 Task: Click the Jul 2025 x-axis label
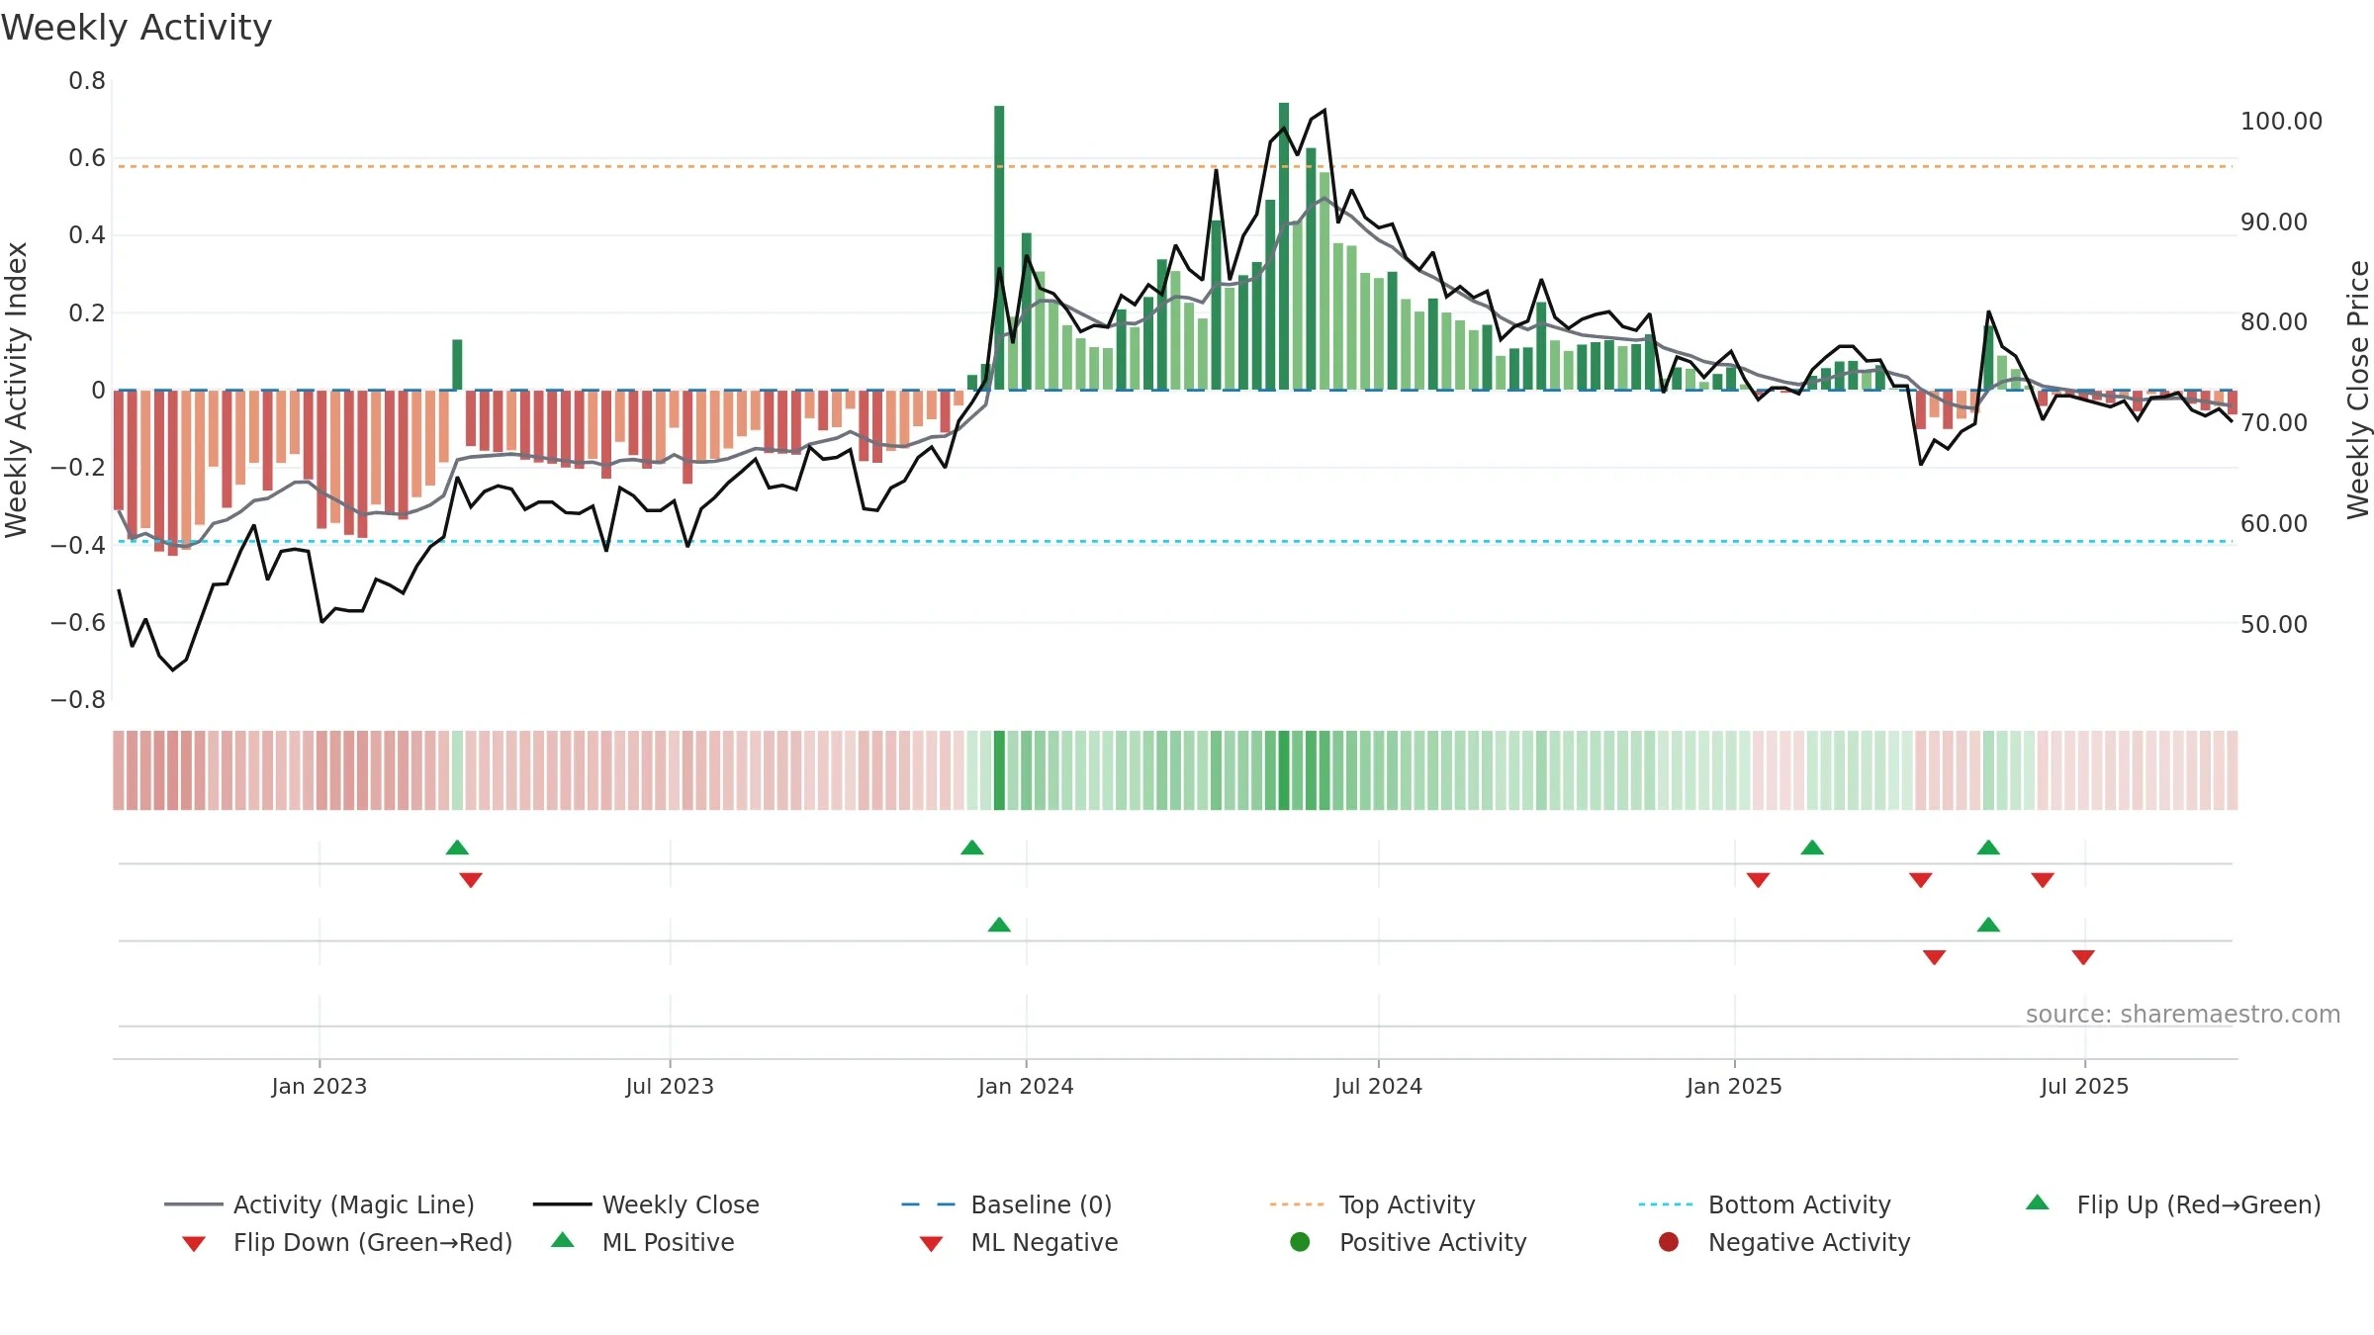(x=2084, y=1086)
